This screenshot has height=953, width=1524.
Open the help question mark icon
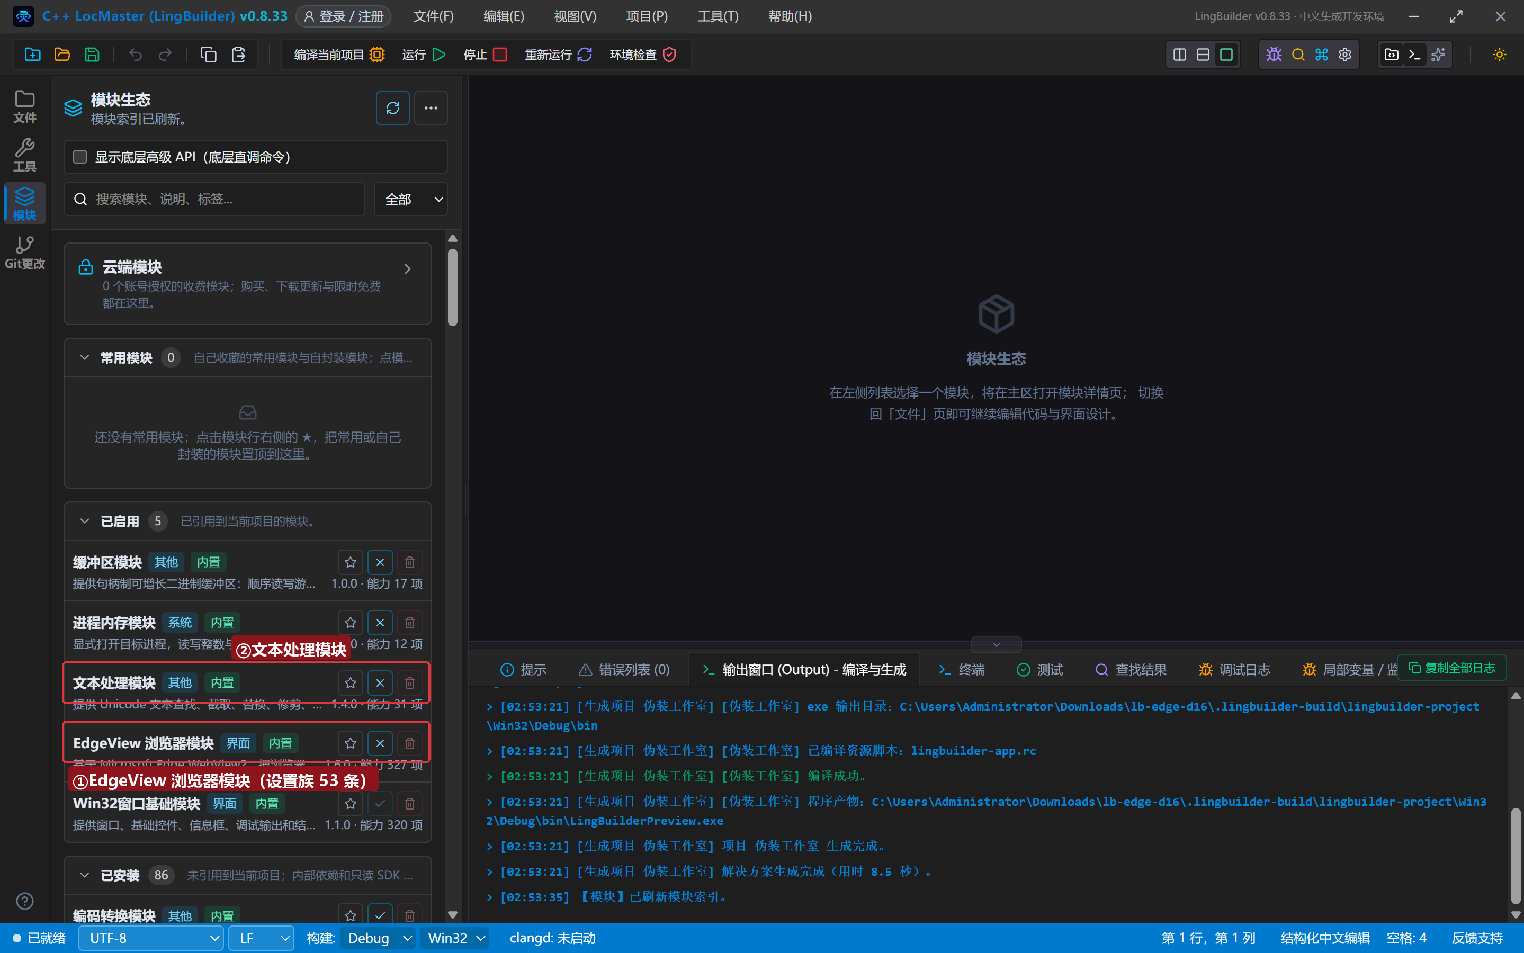[x=24, y=901]
